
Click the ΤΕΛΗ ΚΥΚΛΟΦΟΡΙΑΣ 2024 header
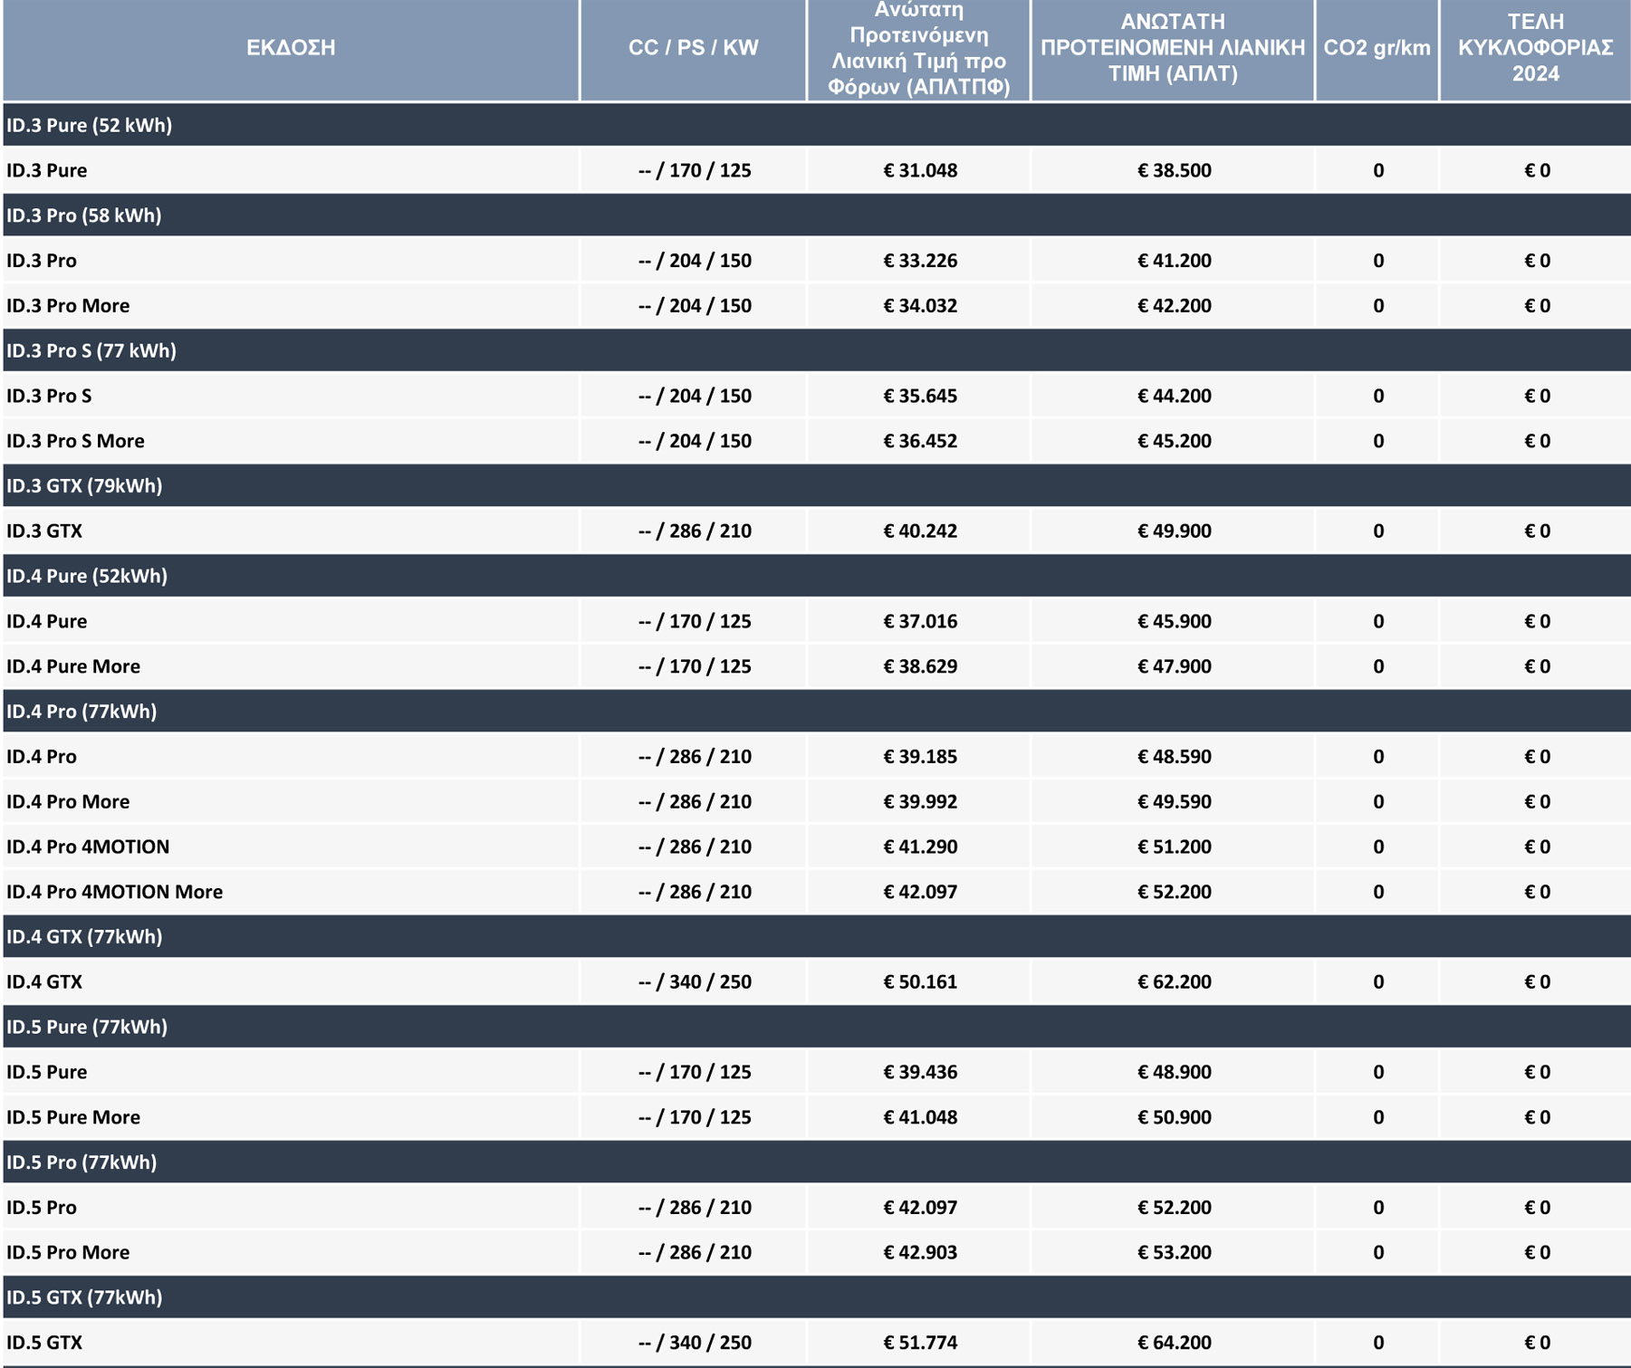point(1535,49)
